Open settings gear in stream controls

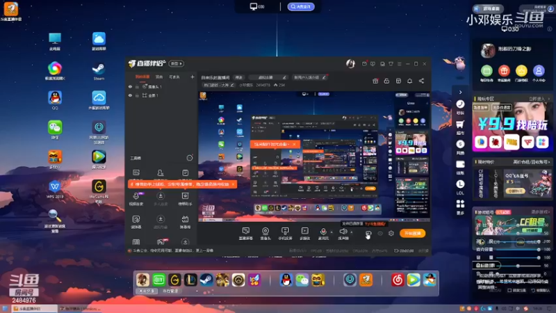click(x=391, y=234)
